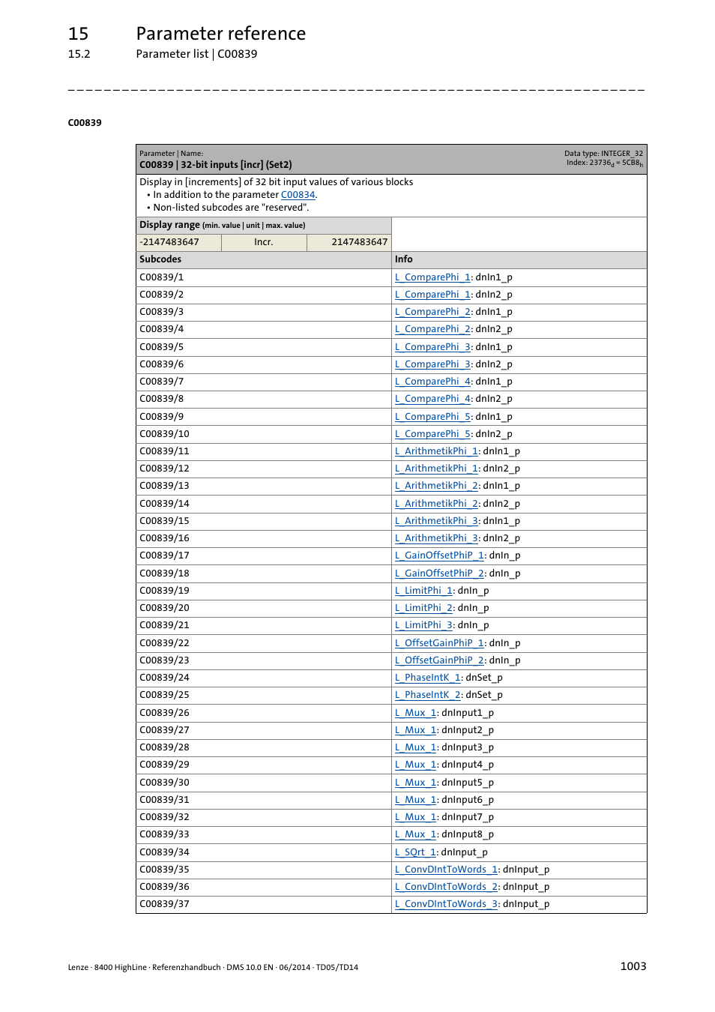Open L_ArithmetikPhi_1 link in row C00839/11
715x1012 pixels.
pos(436,451)
